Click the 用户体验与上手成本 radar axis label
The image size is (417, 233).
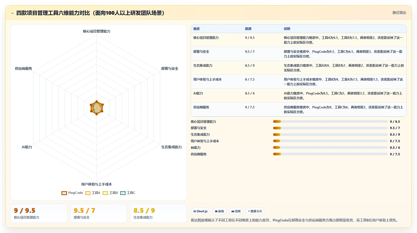pyautogui.click(x=97, y=184)
